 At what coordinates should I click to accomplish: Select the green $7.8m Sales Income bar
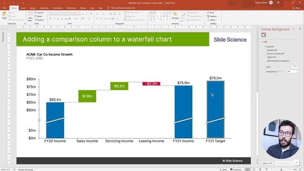point(87,96)
